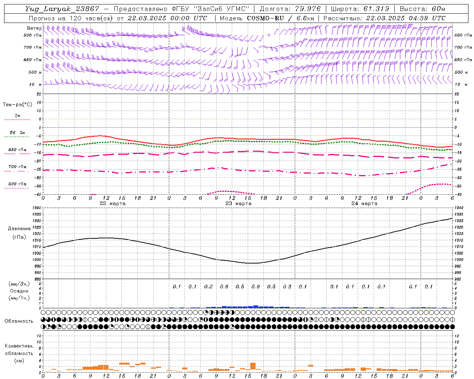Click the Высота: 60м header field
Screen dimensions: 474x379
[423, 9]
